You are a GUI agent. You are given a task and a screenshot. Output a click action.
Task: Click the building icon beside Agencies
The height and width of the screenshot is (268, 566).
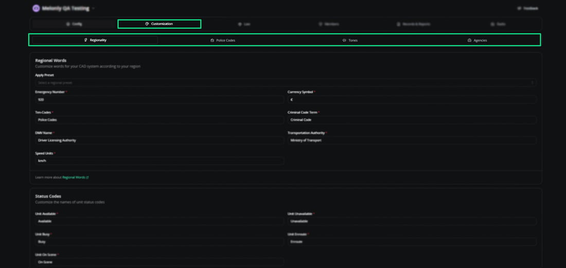coord(469,41)
